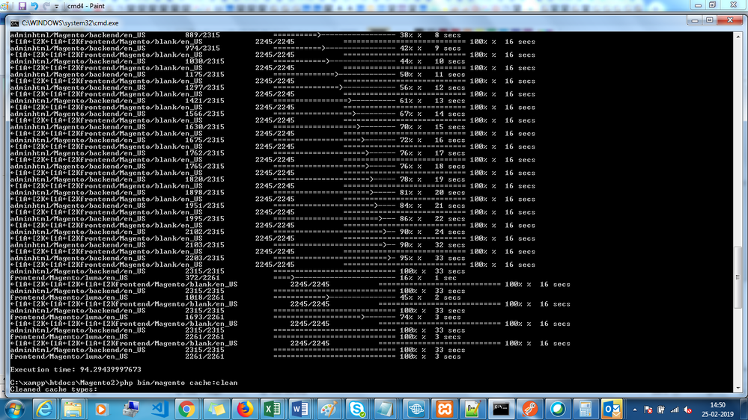Click the cmd window scrollbar down arrow
Image resolution: width=748 pixels, height=420 pixels.
point(738,388)
